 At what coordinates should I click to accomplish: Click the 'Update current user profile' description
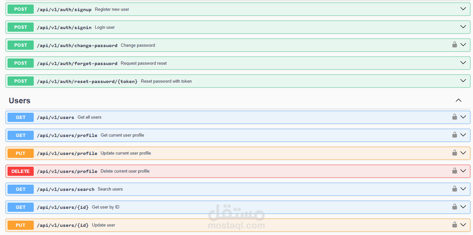pyautogui.click(x=126, y=153)
